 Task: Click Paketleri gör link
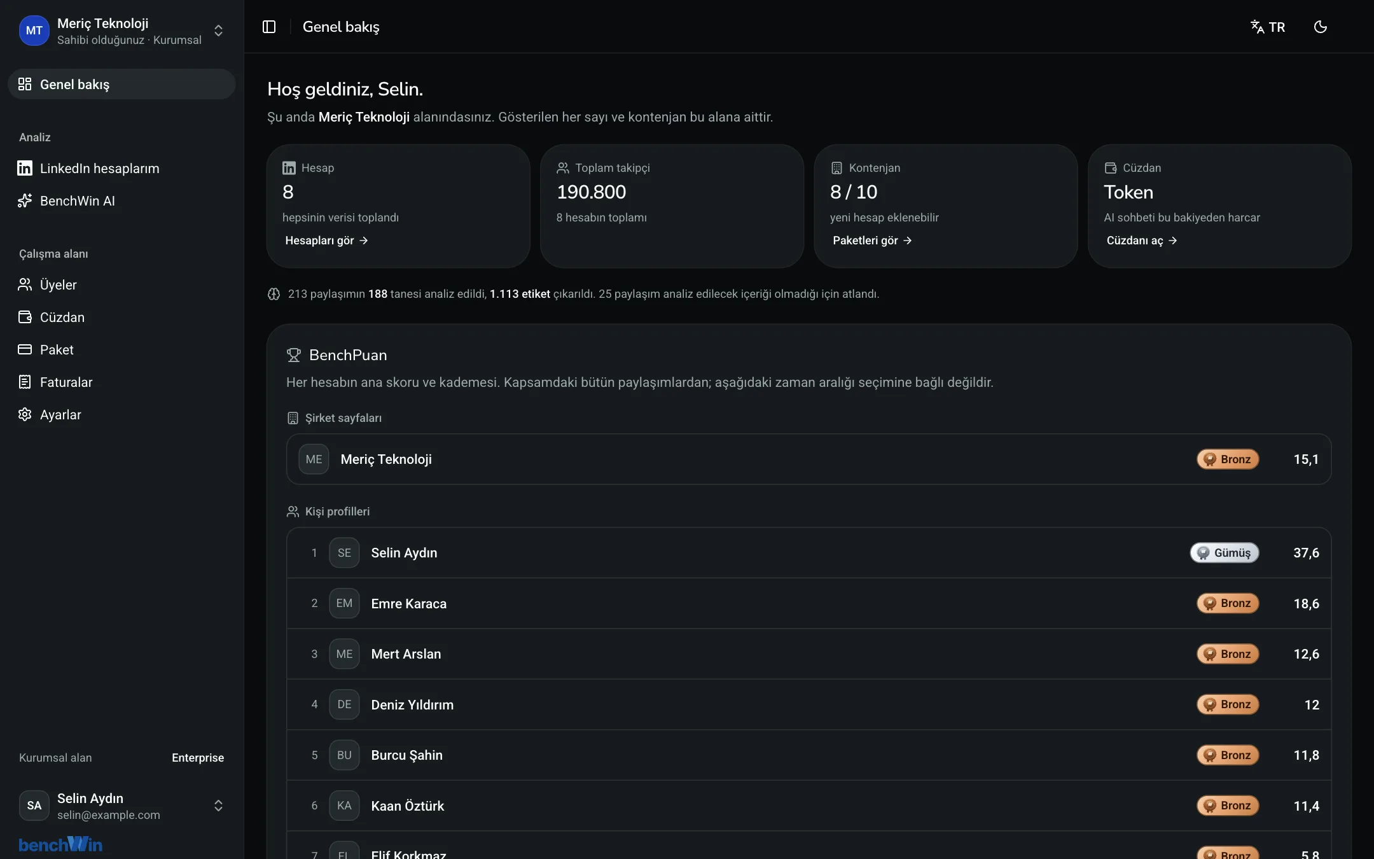(872, 241)
